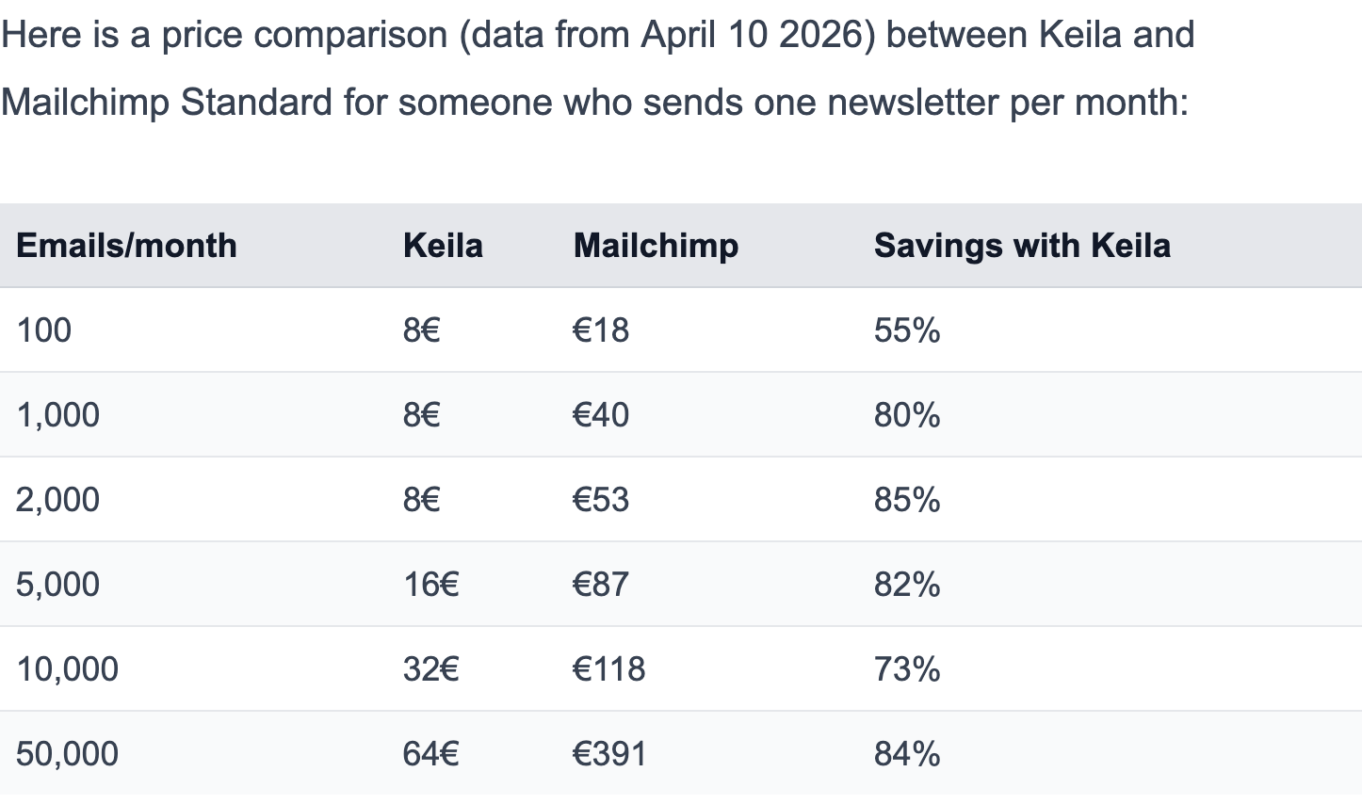Click the Mailchimp column header
Screen dimensions: 1362x804
click(656, 246)
